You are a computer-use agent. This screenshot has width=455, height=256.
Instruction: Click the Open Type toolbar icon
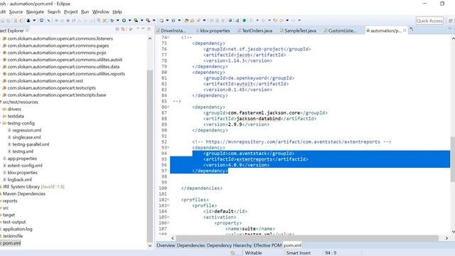coord(186,21)
